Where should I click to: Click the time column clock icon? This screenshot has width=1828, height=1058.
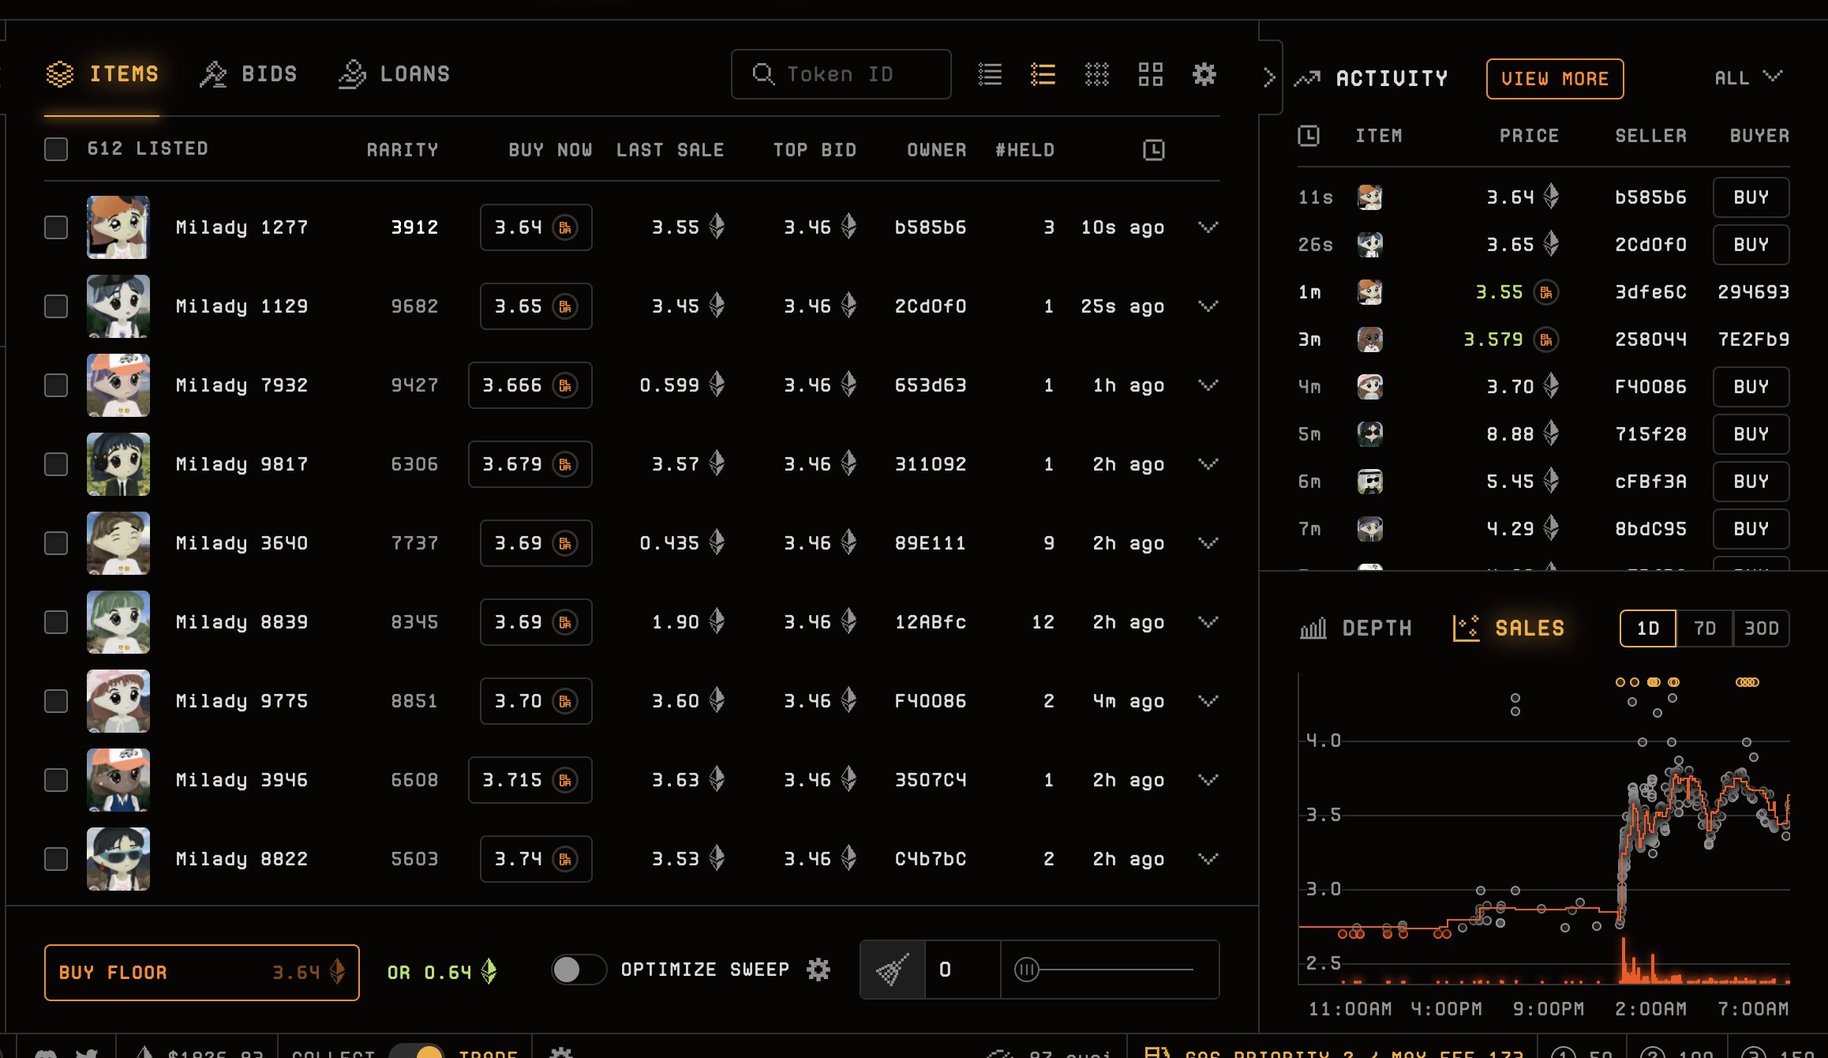pyautogui.click(x=1154, y=150)
